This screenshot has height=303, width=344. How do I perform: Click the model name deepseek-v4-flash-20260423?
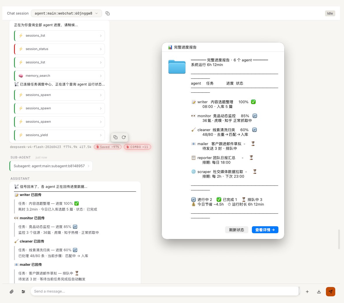pyautogui.click(x=35, y=147)
